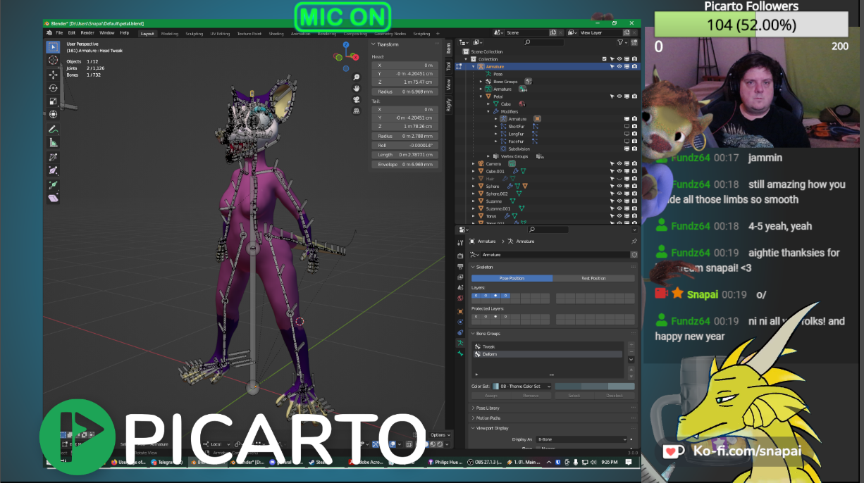Open the Output properties tab icon
Image resolution: width=864 pixels, height=483 pixels.
tap(460, 266)
